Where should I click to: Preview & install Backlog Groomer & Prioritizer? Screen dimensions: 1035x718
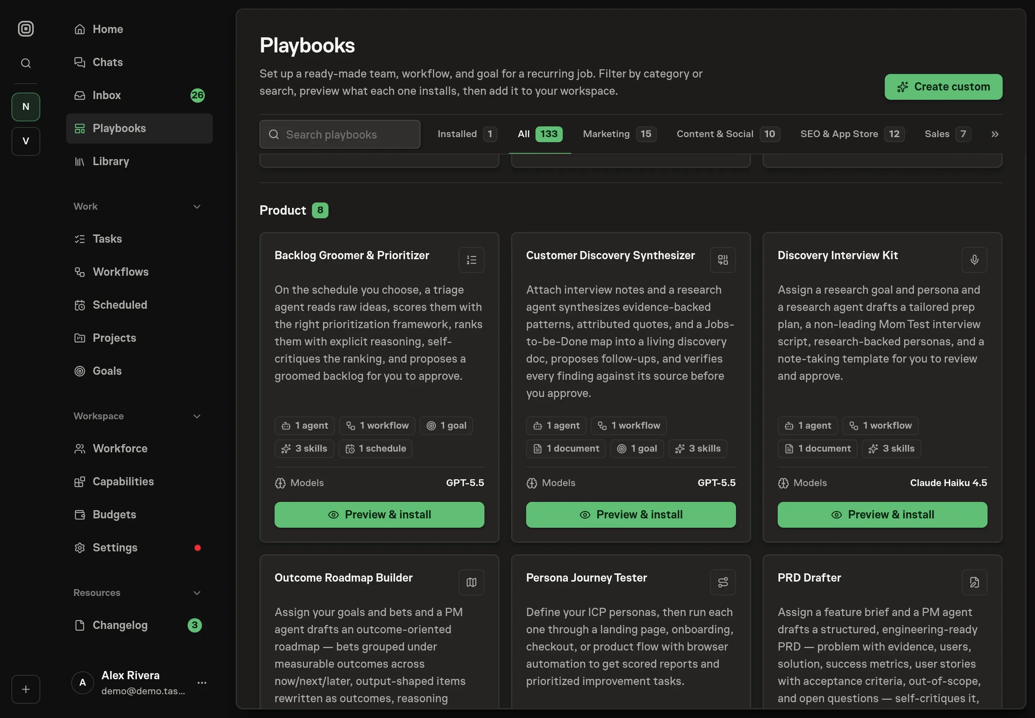(x=379, y=515)
